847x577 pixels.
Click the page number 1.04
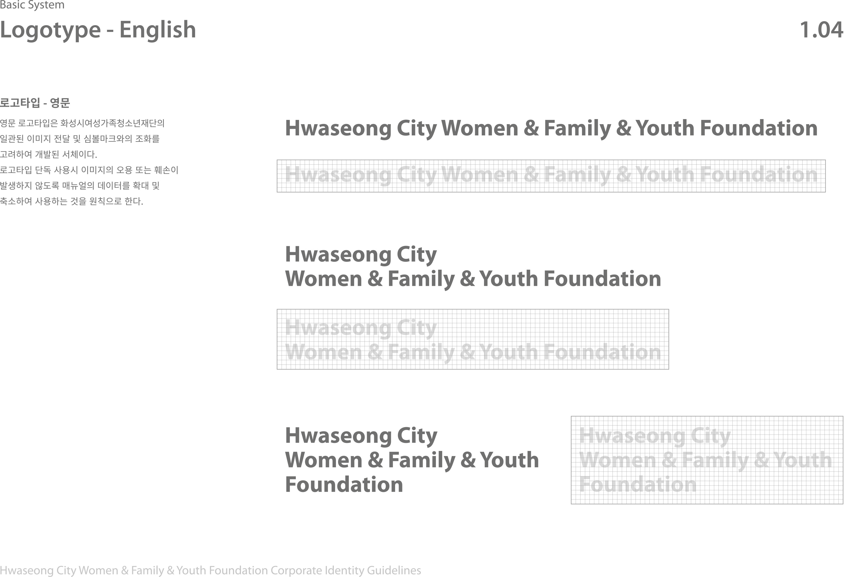click(x=821, y=30)
